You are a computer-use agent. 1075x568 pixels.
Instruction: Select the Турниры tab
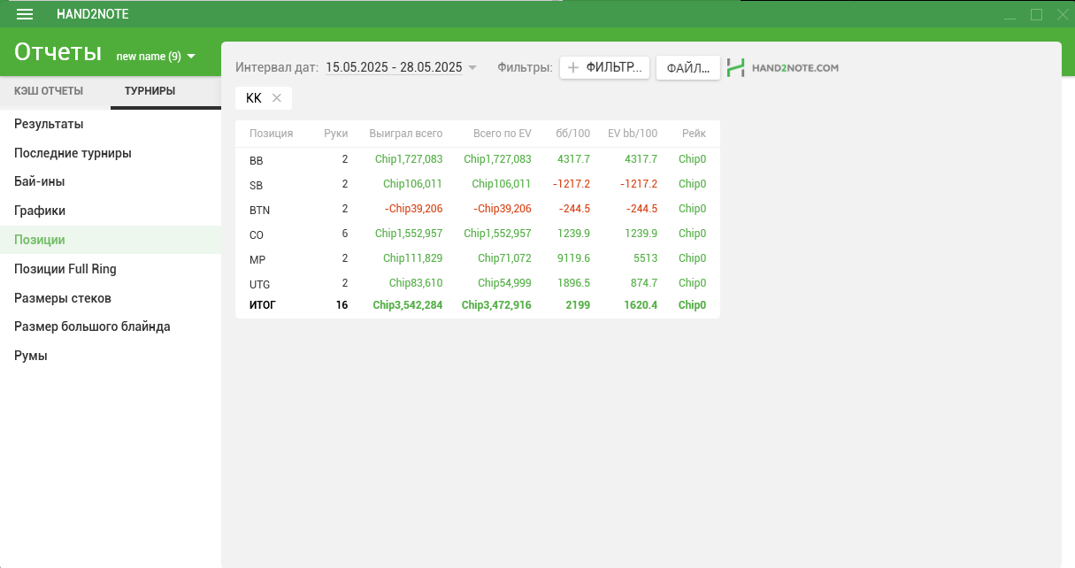(150, 91)
